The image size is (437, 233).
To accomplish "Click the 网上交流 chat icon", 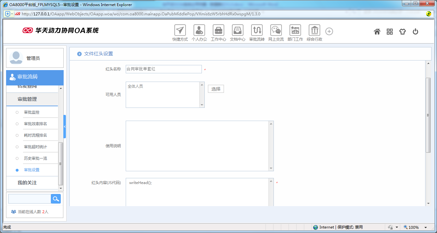I will (x=276, y=30).
